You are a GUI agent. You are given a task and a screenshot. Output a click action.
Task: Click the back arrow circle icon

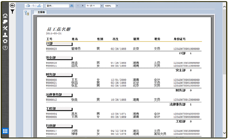[x=12, y=6]
